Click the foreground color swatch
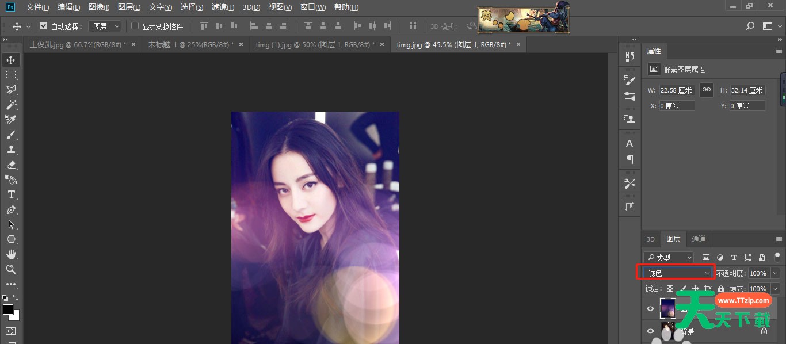Viewport: 786px width, 344px height. [8, 309]
